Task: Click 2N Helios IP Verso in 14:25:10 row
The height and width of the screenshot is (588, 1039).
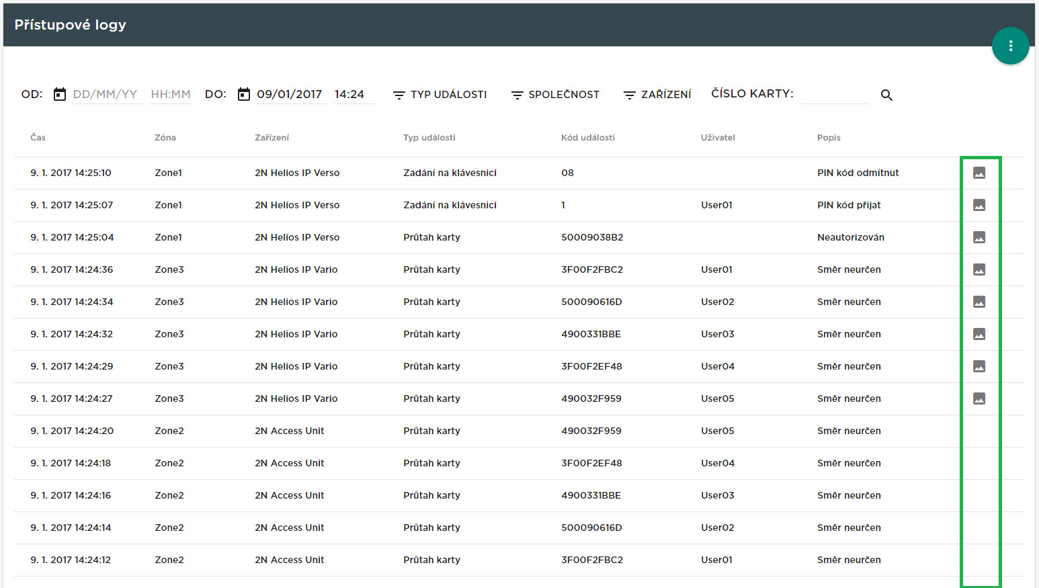Action: (297, 173)
